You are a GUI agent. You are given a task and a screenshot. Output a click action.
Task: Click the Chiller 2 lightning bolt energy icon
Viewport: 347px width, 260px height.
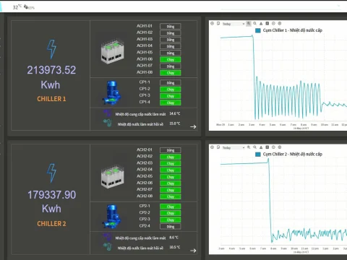point(51,173)
